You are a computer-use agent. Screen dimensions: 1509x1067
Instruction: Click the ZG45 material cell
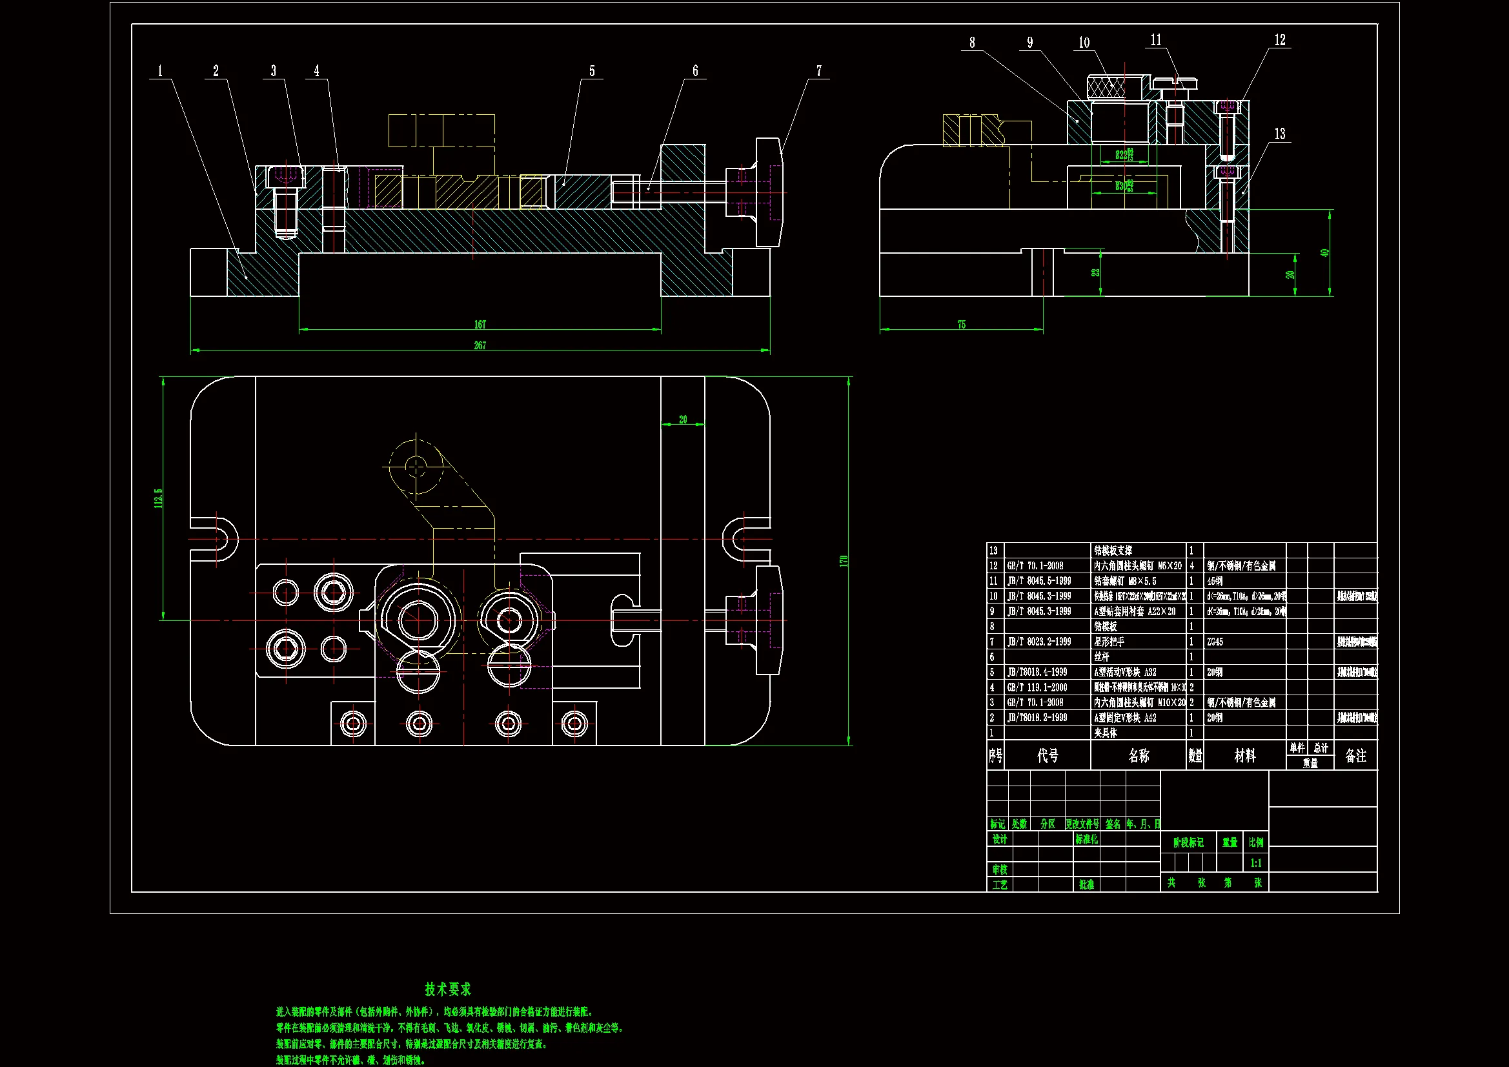click(1215, 641)
